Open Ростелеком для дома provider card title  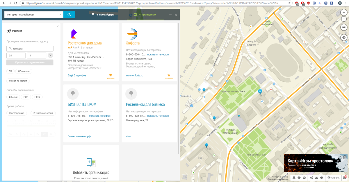(x=85, y=43)
